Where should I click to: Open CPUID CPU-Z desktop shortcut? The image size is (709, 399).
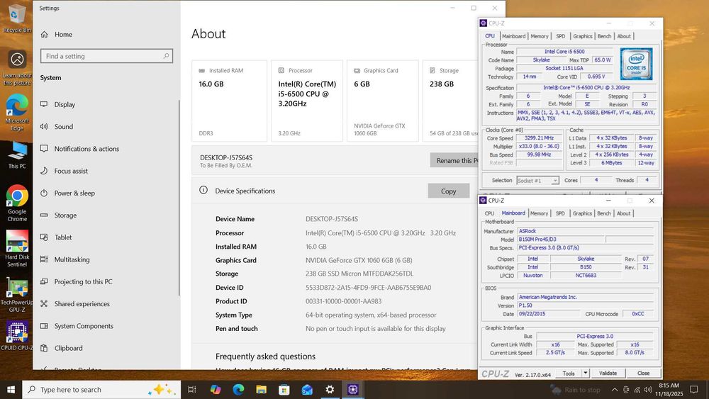(x=17, y=335)
